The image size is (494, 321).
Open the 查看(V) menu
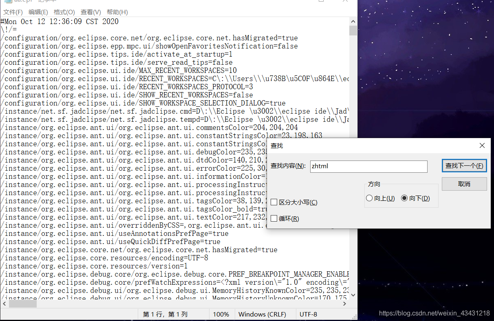coord(90,12)
